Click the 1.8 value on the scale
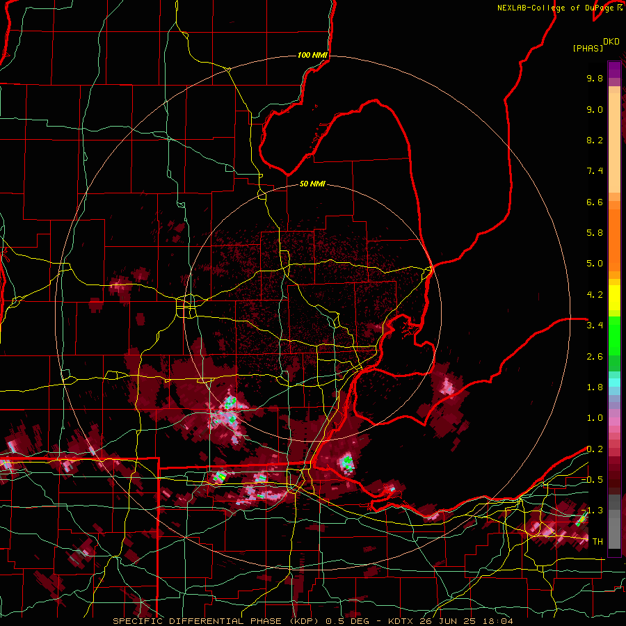 pyautogui.click(x=595, y=387)
